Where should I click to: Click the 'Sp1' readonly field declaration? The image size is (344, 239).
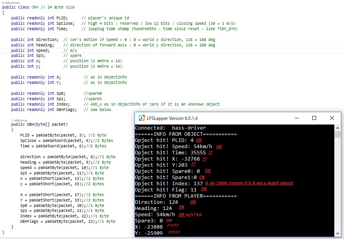38,99
